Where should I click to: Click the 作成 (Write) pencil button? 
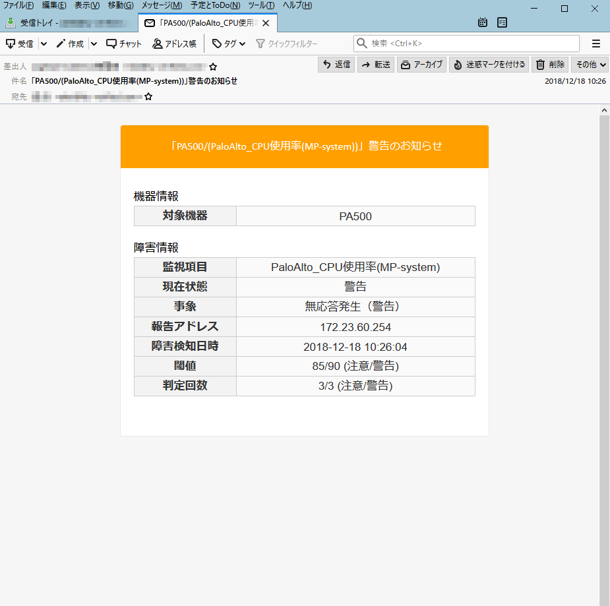coord(70,44)
